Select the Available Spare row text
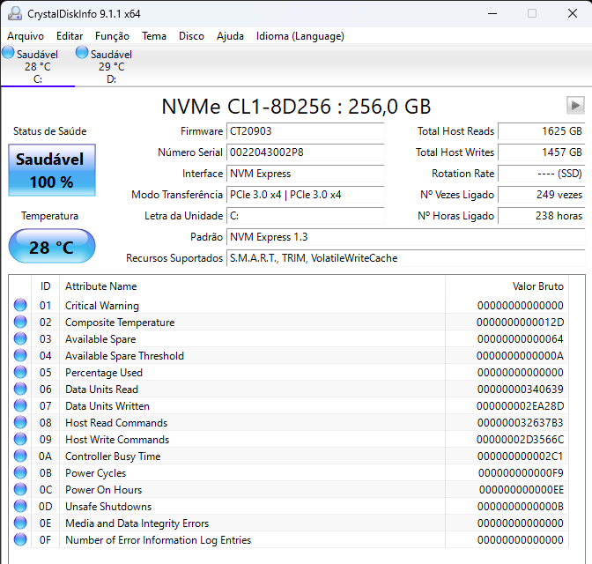592x564 pixels. tap(100, 339)
